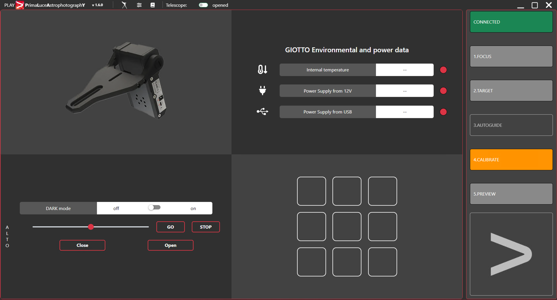The image size is (557, 300).
Task: Maximize the PLAY window
Action: (535, 5)
